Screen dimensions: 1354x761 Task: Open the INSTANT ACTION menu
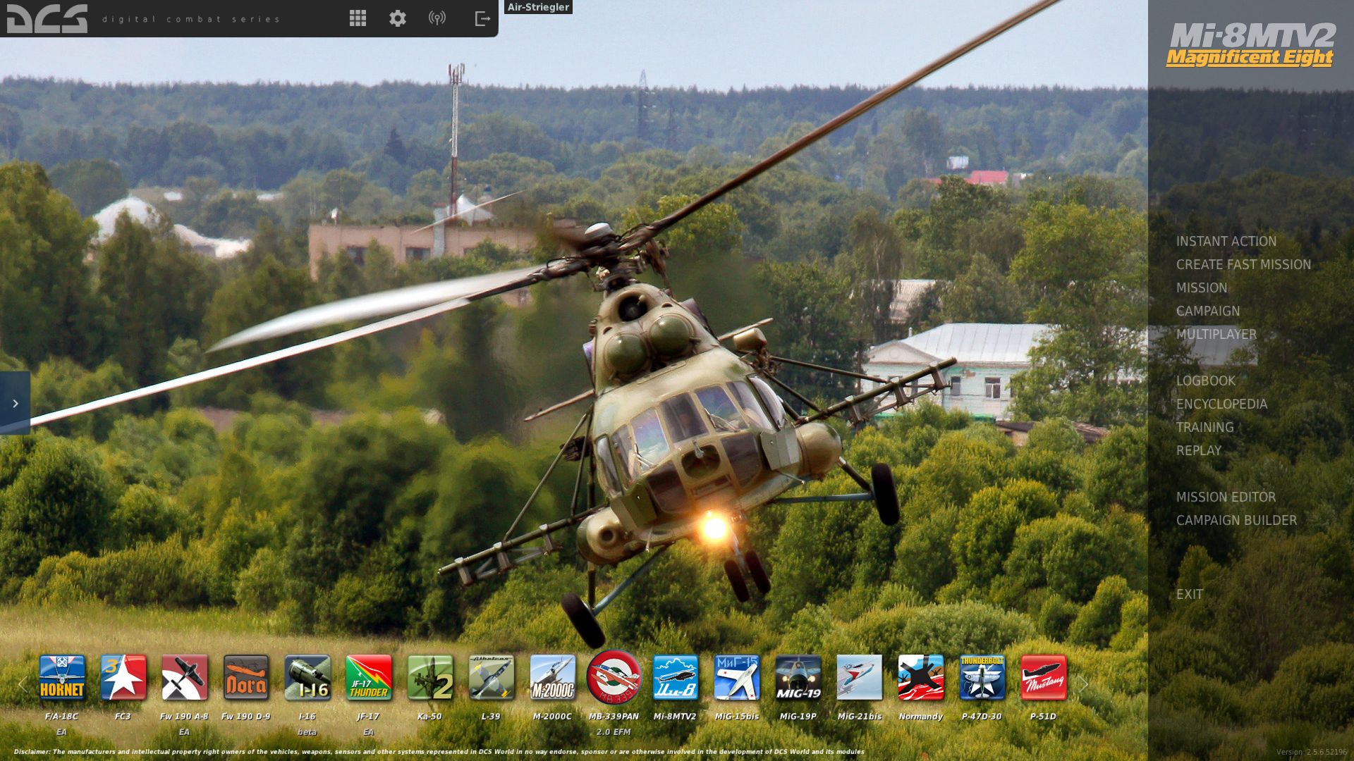[x=1226, y=242]
